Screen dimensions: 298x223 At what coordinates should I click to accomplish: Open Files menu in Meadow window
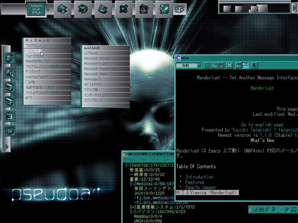coord(143,159)
